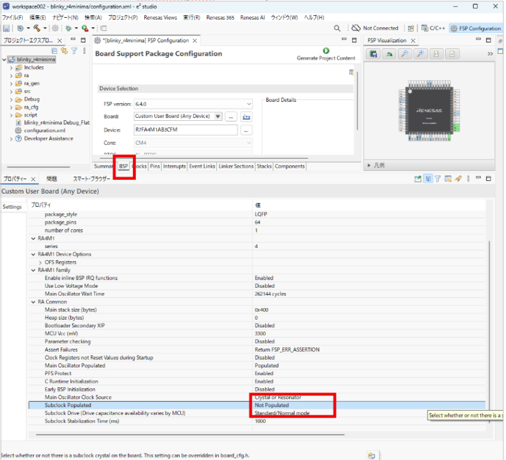506x460 pixels.
Task: Click the fit page icon in FSP Visualization
Action: (x=452, y=54)
